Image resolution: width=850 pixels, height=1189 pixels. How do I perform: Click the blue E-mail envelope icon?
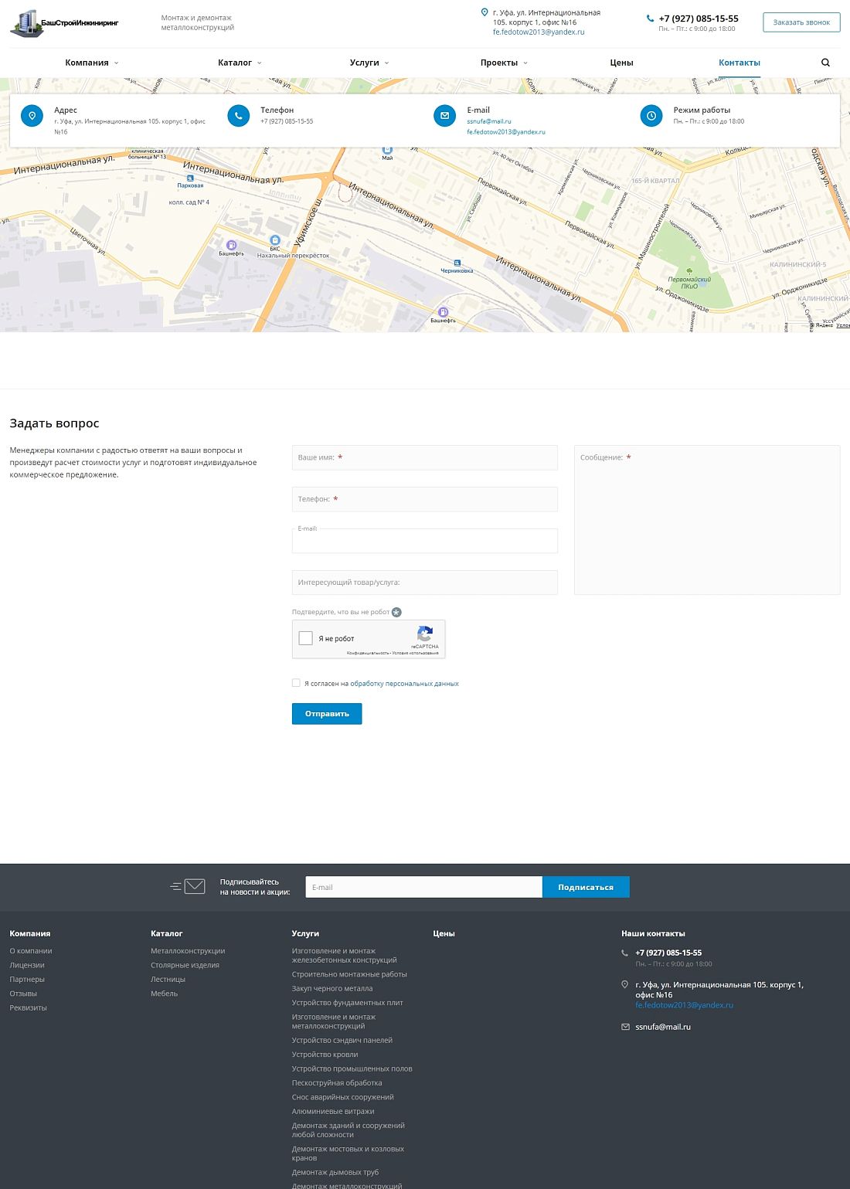point(444,116)
